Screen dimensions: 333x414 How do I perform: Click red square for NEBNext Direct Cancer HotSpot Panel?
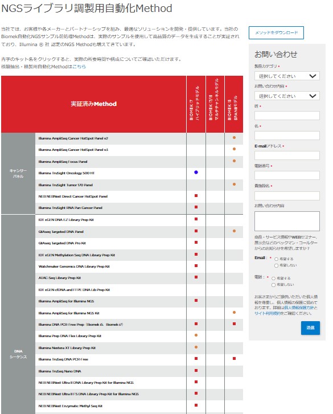click(x=196, y=196)
